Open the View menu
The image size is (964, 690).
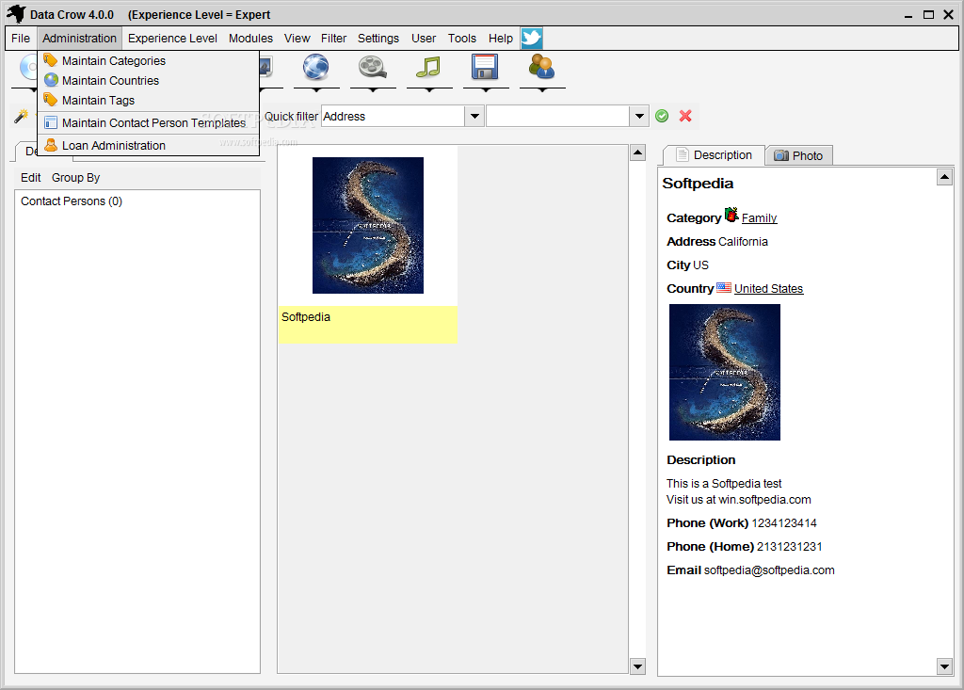pos(297,39)
